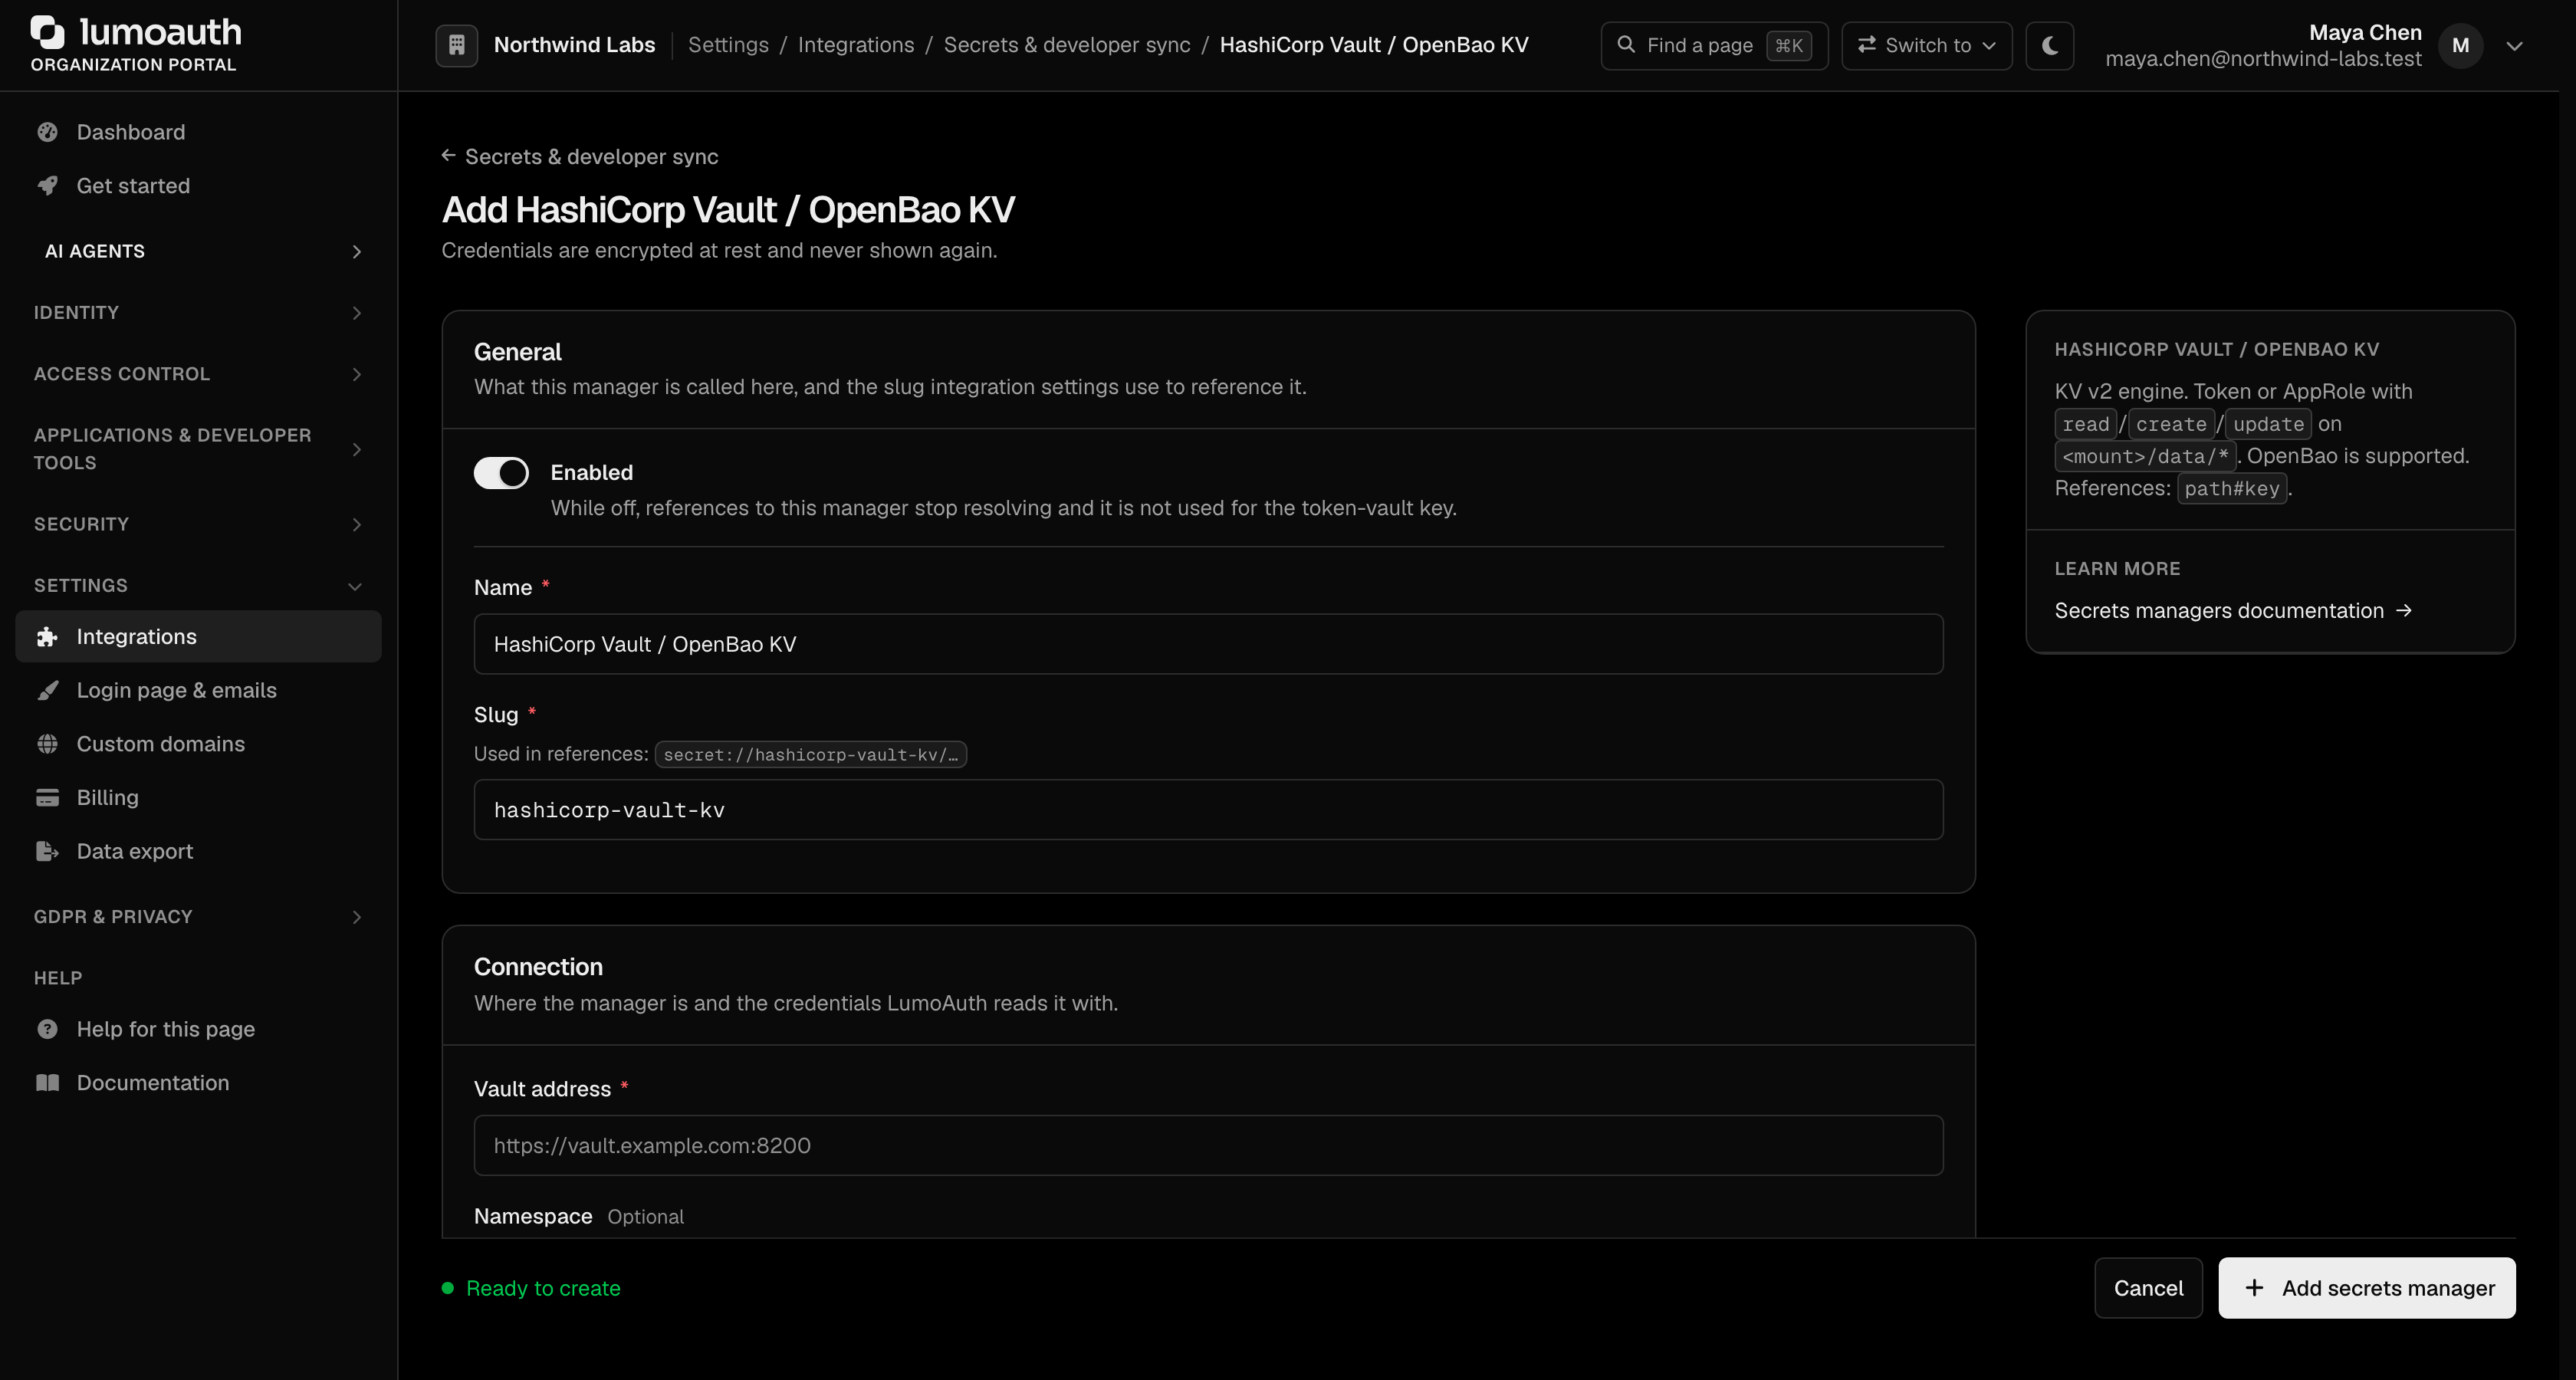This screenshot has width=2576, height=1380.
Task: Click the secret://hashicorp-vault-kv/… reference code
Action: 810,755
